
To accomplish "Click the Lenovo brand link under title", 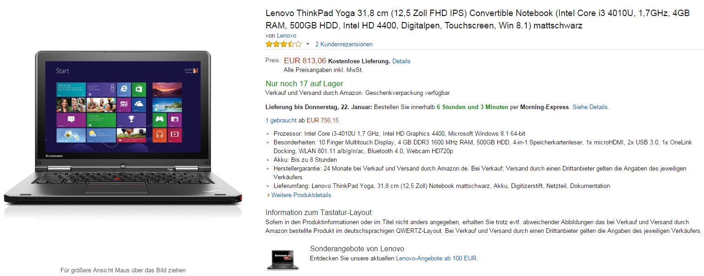I will point(286,35).
